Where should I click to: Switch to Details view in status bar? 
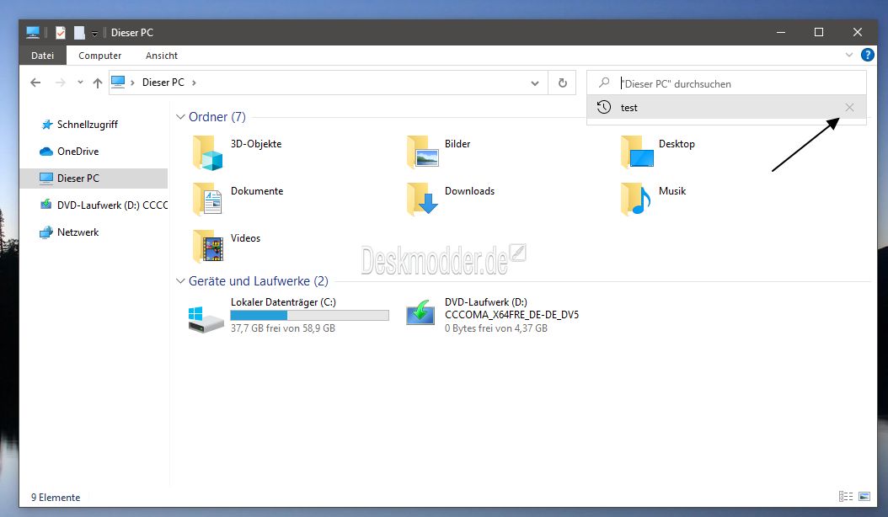click(846, 497)
